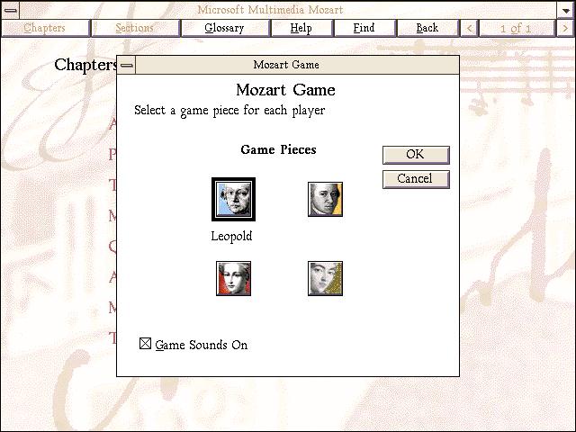Click the 'Leopold' label under the portrait
Viewport: 576px width, 432px height.
click(232, 236)
